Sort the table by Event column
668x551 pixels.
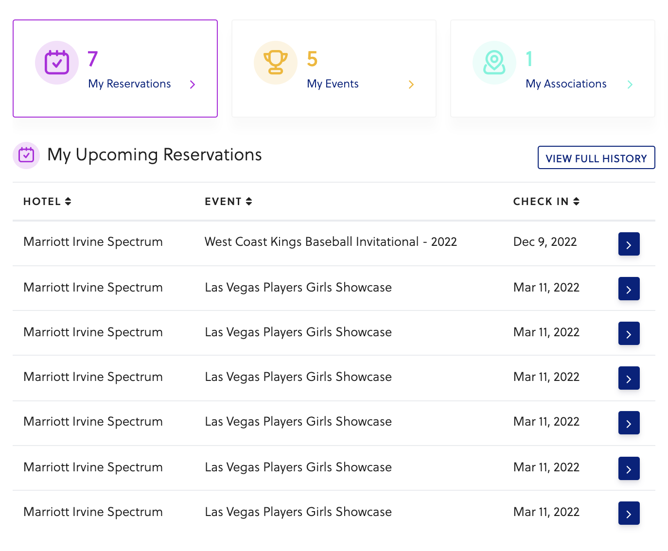click(228, 202)
